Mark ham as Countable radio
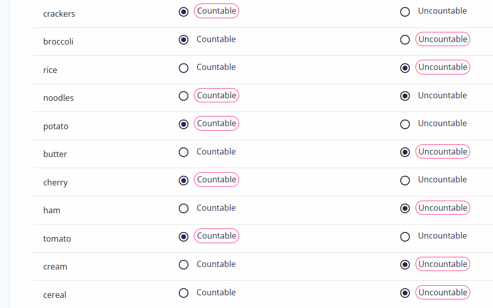 (x=183, y=209)
